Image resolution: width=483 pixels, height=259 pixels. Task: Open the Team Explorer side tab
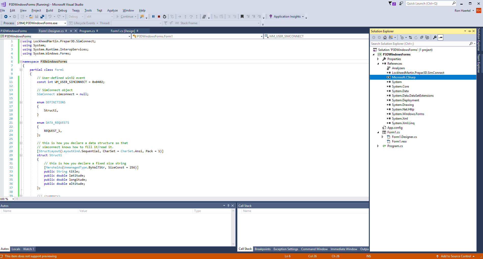(479, 63)
